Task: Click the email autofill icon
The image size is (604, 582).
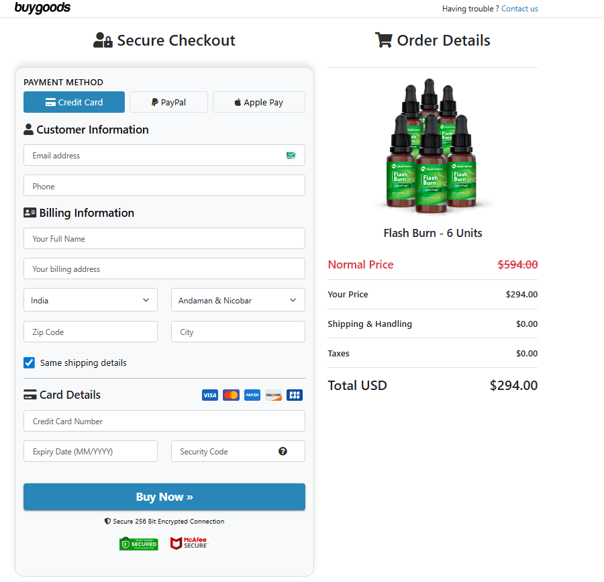Action: (x=291, y=155)
